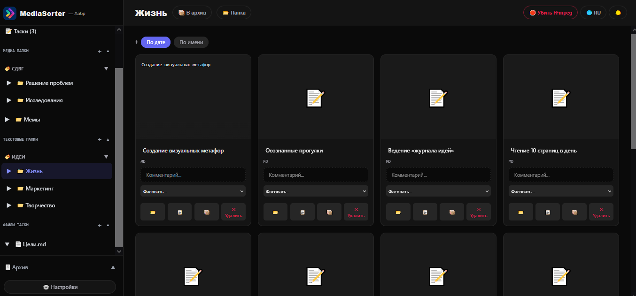Image resolution: width=636 pixels, height=296 pixels.
Task: Open Фасовать dropdown for Осознанные прогулки
Action: click(316, 191)
